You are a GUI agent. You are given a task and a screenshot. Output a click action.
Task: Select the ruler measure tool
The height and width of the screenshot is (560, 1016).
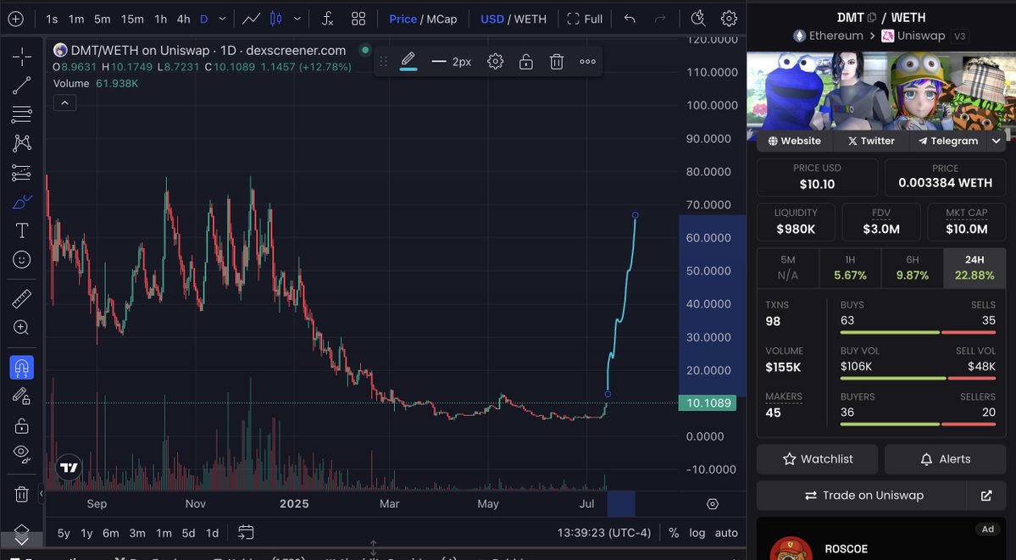[21, 299]
